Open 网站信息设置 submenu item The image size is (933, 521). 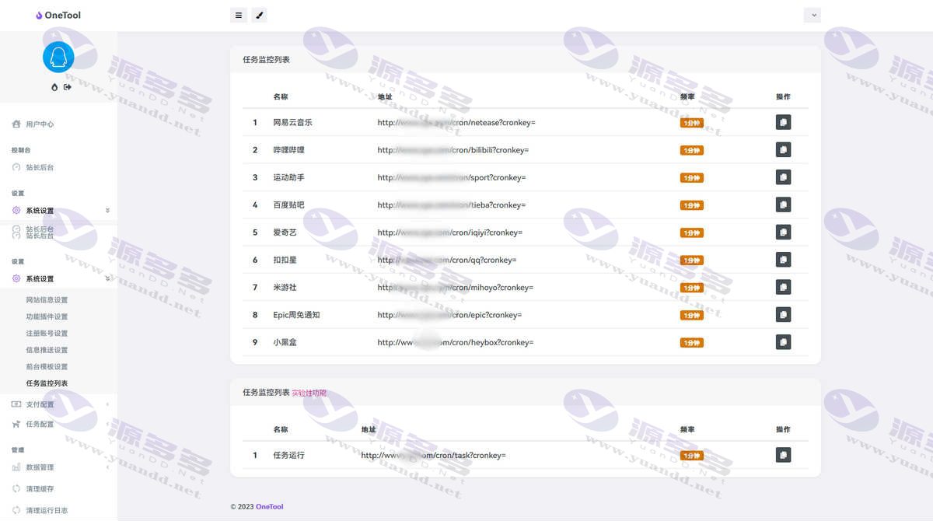tap(47, 300)
